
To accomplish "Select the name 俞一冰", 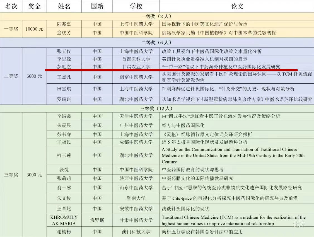I will tap(64, 188).
